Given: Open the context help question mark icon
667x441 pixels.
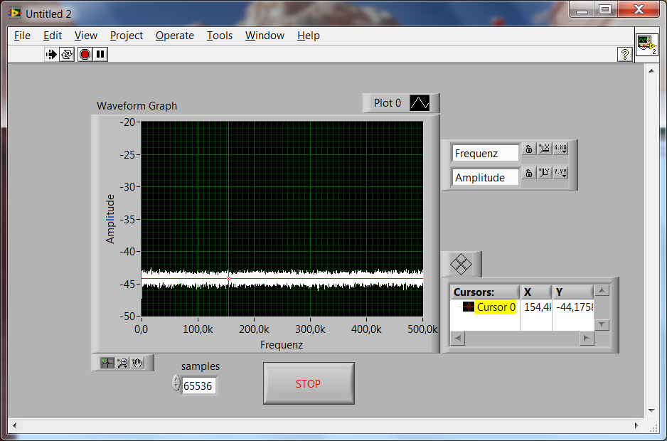Looking at the screenshot, I should [624, 55].
